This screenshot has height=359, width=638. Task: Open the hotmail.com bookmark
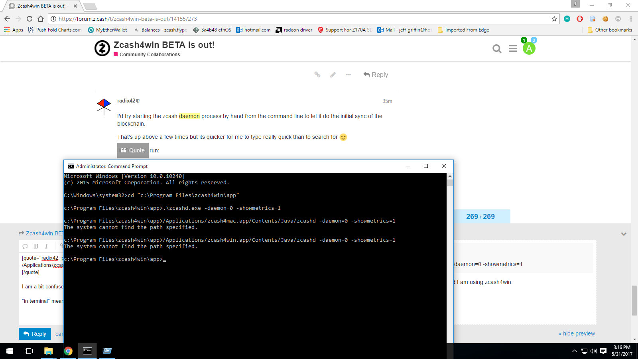pos(253,30)
